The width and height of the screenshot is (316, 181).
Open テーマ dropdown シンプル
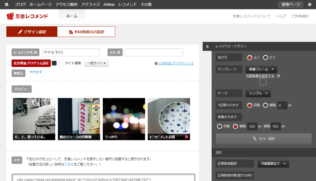pyautogui.click(x=258, y=93)
